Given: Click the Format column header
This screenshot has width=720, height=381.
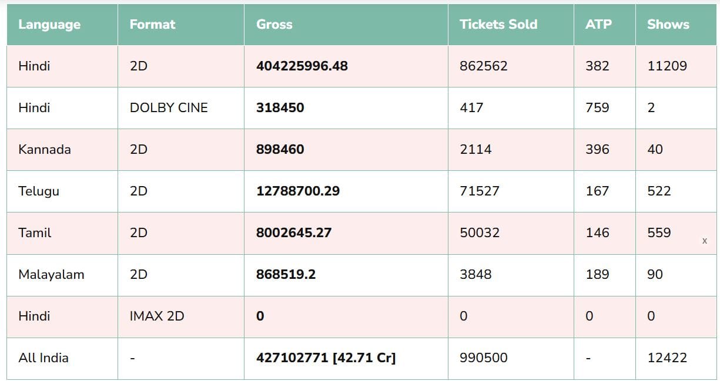Looking at the screenshot, I should pyautogui.click(x=152, y=25).
